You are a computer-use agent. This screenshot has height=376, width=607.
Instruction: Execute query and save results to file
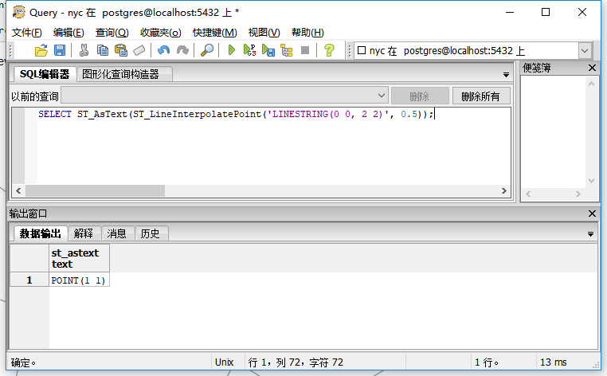pyautogui.click(x=268, y=50)
